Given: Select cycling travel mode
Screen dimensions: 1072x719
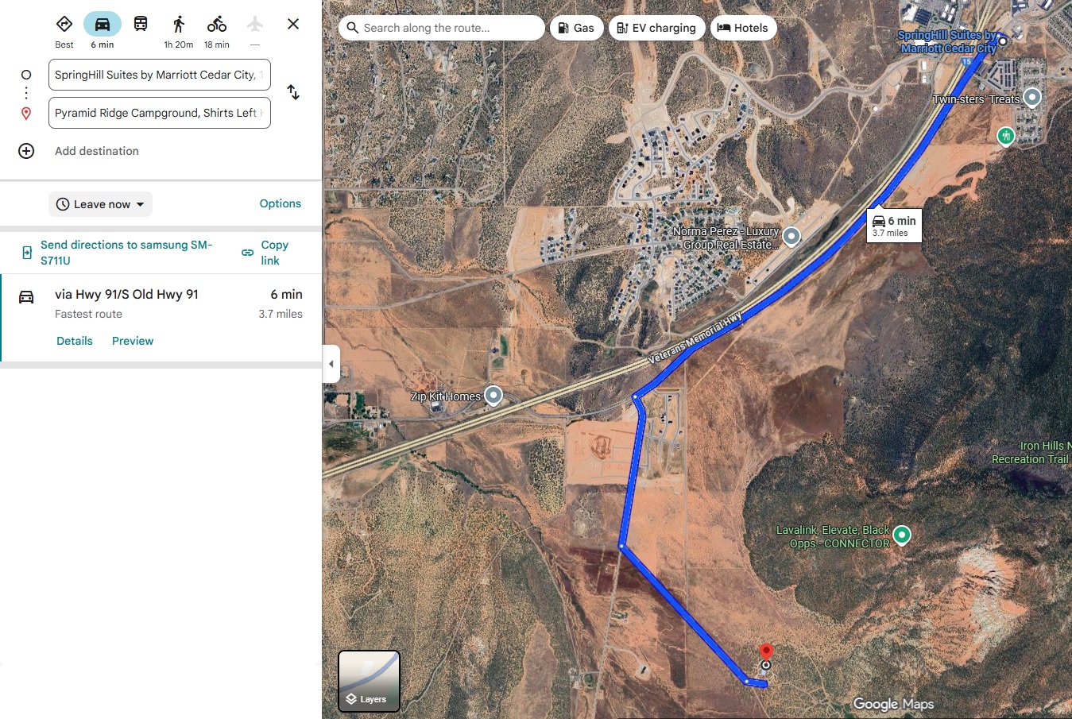Looking at the screenshot, I should tap(217, 25).
